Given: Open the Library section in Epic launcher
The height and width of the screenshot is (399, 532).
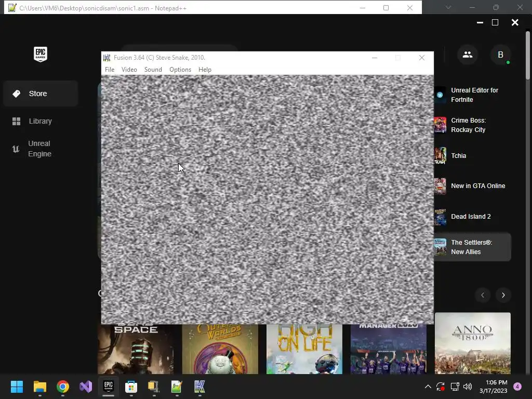Looking at the screenshot, I should tap(41, 121).
